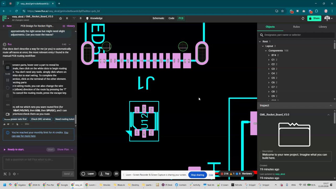Screen dimensions: 336x189
Task: Expand the Show Plan dropdown
Action: [65, 150]
